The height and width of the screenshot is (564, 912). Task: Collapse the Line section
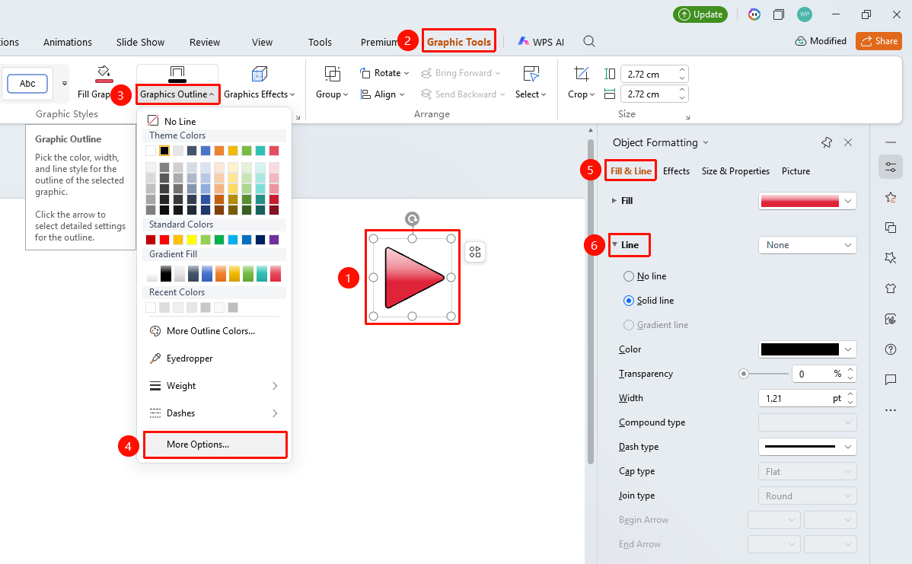point(615,245)
